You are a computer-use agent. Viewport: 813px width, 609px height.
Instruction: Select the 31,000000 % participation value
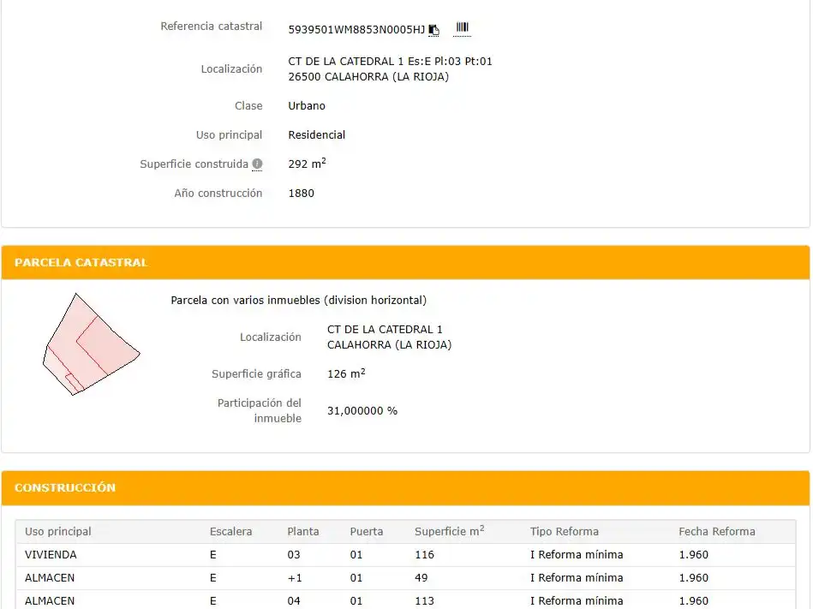tap(362, 411)
